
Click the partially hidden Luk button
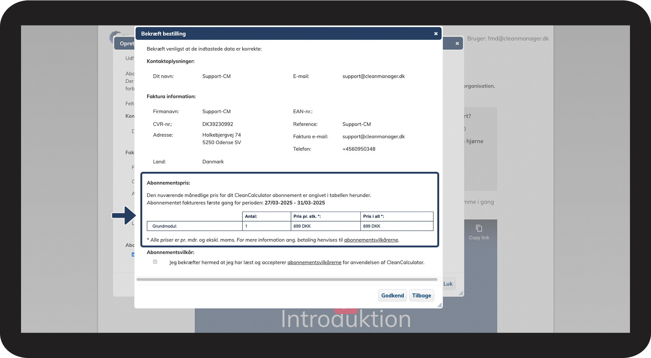pos(448,284)
